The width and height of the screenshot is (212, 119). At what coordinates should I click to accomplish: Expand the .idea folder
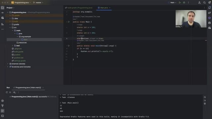10,19
